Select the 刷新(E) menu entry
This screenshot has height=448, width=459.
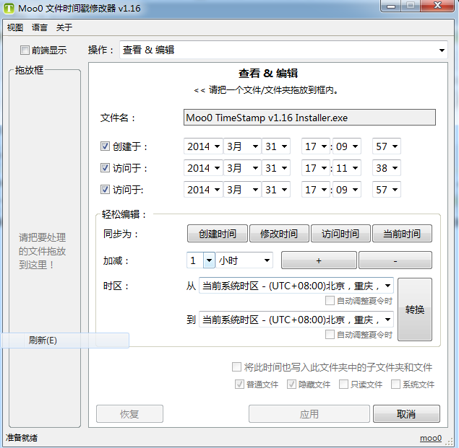pyautogui.click(x=64, y=341)
